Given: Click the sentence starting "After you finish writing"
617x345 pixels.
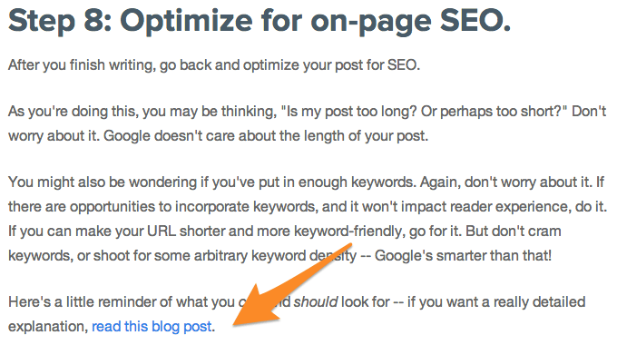Looking at the screenshot, I should coord(214,65).
